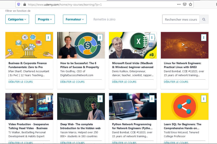This screenshot has height=144, width=217.
Task: Open options menu on Learn SQL for Beginners card
Action: coord(204,99)
